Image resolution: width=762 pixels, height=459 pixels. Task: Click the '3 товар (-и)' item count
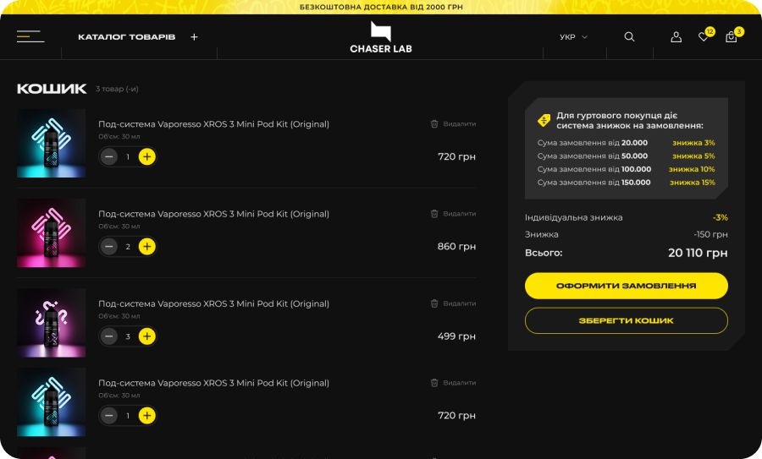[117, 89]
